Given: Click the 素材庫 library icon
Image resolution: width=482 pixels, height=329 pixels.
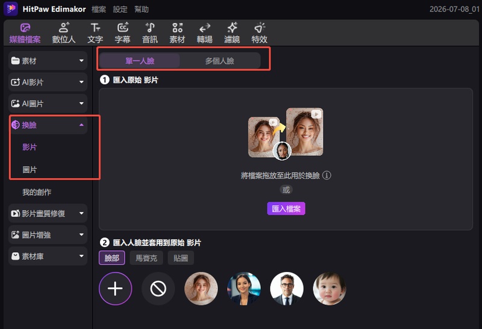Looking at the screenshot, I should pyautogui.click(x=16, y=256).
